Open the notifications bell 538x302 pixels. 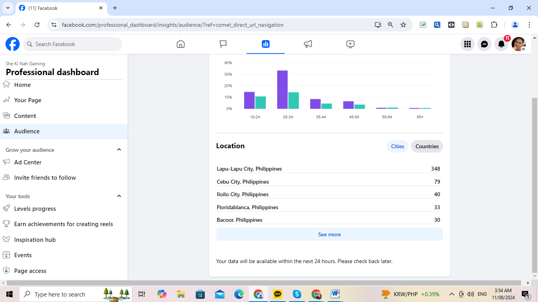click(501, 44)
